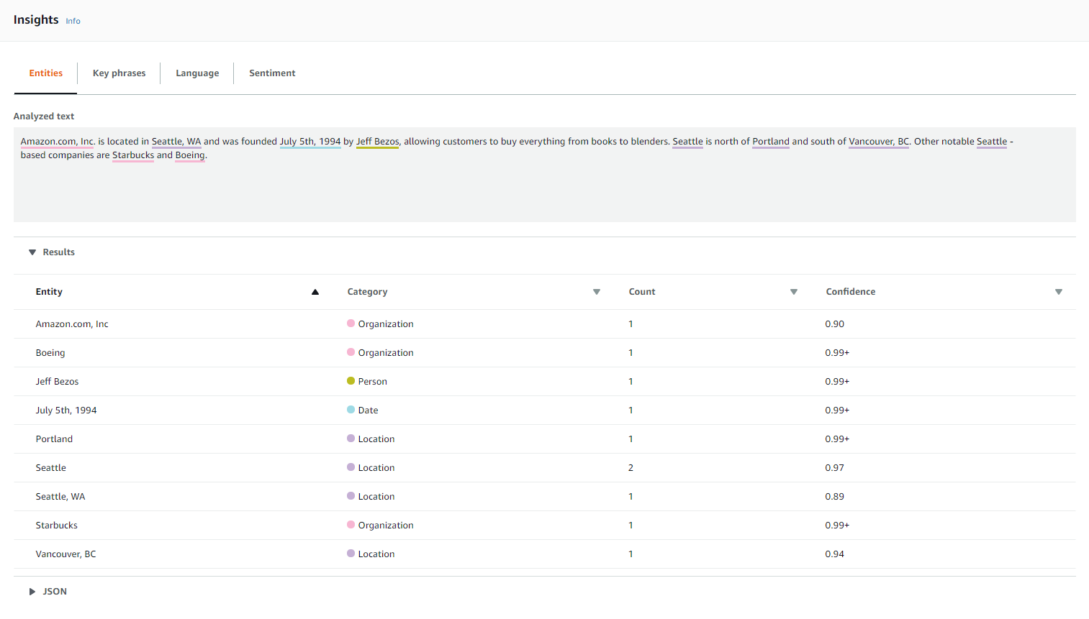Image resolution: width=1089 pixels, height=619 pixels.
Task: Click highlighted 'Starbucks' in analyzed text
Action: click(x=133, y=155)
